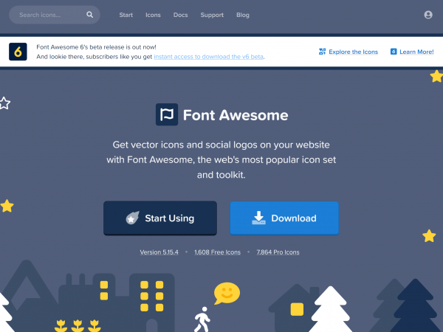Open the Version 5.15.4 link
Screen dimensions: 443x332
(x=159, y=252)
